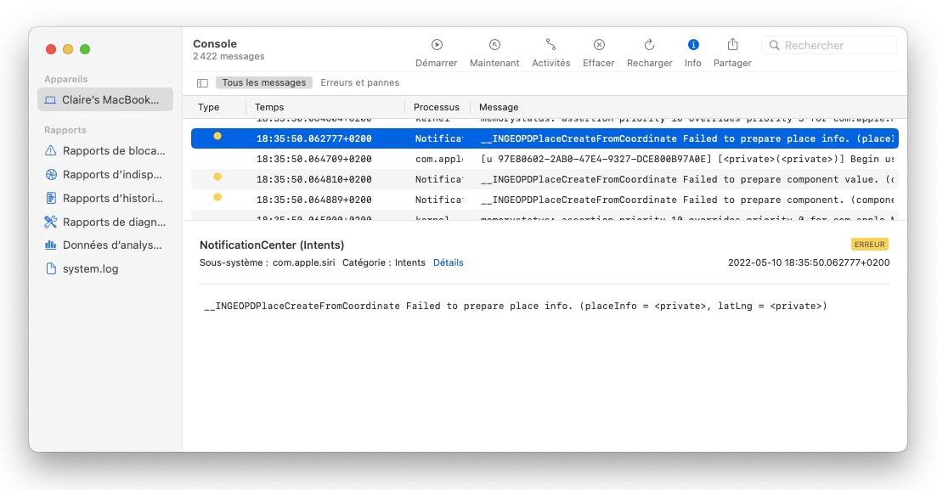Select Claire's MacBook device in the sidebar
Image resolution: width=937 pixels, height=490 pixels.
click(105, 99)
